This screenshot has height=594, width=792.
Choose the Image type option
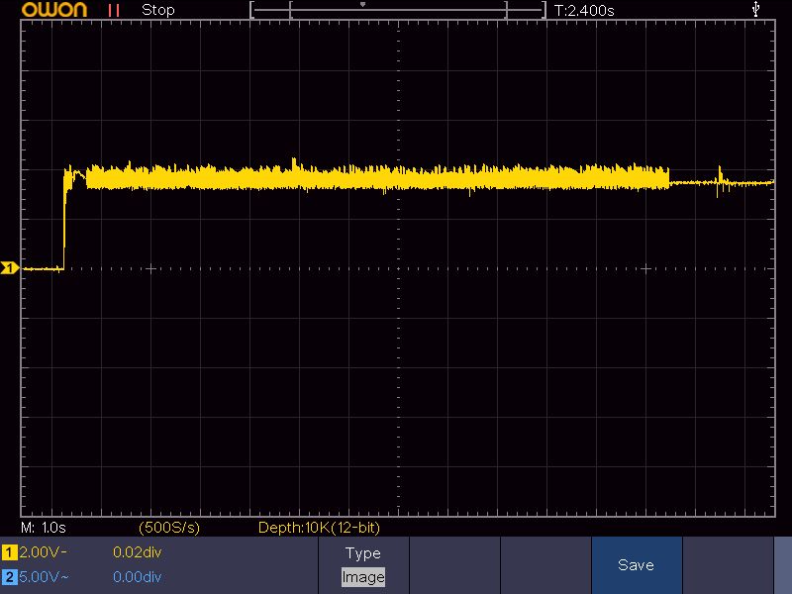(x=362, y=576)
